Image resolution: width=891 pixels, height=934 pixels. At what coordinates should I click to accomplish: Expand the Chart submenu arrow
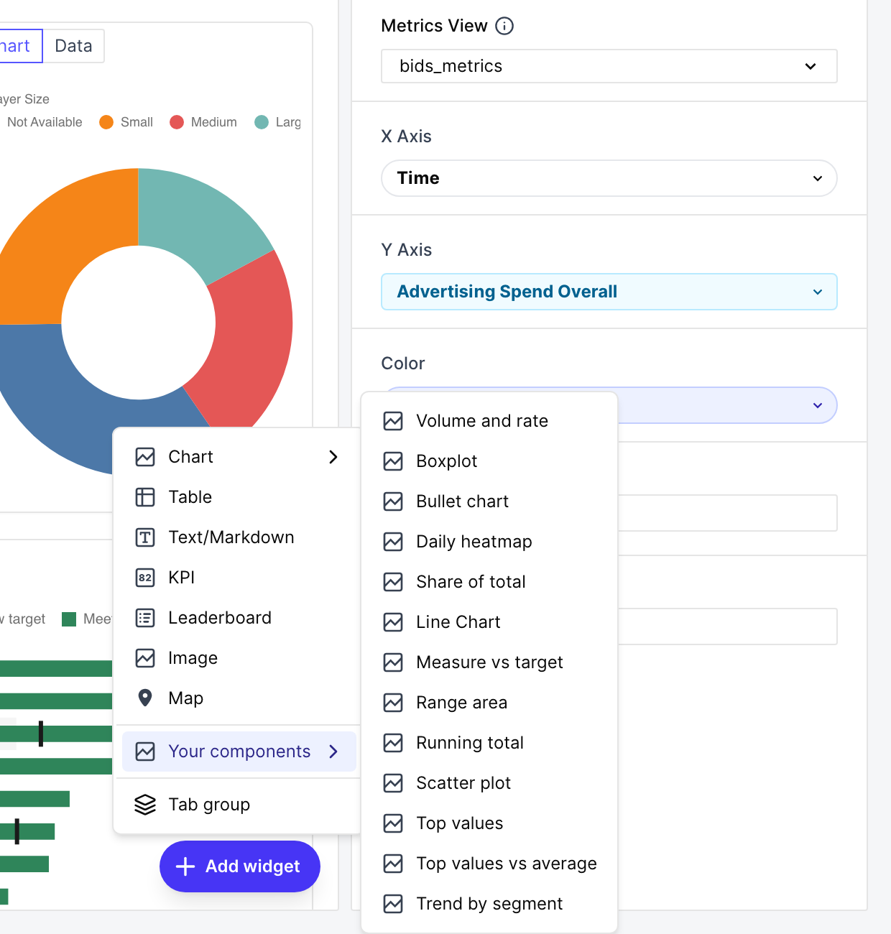click(x=333, y=457)
